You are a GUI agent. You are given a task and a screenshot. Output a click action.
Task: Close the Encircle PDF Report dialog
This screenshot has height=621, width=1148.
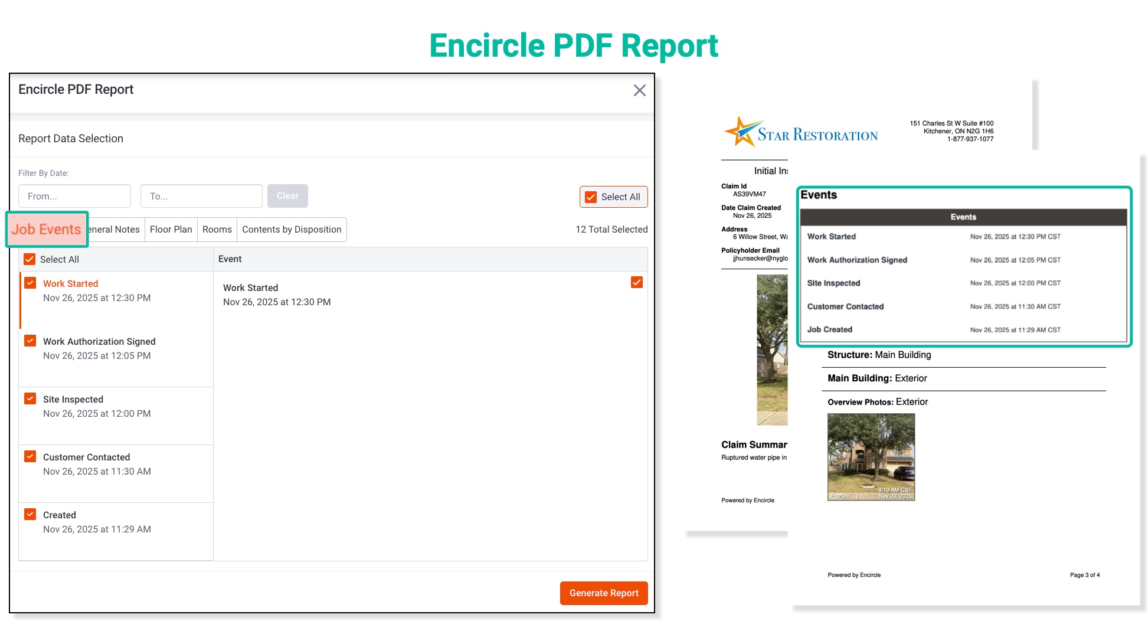pos(639,90)
